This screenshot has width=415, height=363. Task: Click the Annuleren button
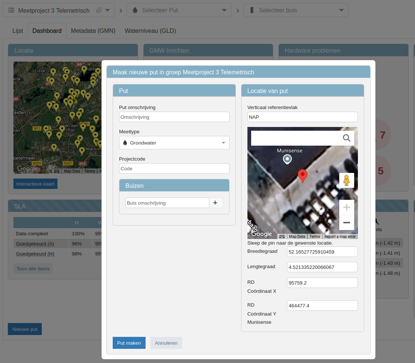click(166, 343)
